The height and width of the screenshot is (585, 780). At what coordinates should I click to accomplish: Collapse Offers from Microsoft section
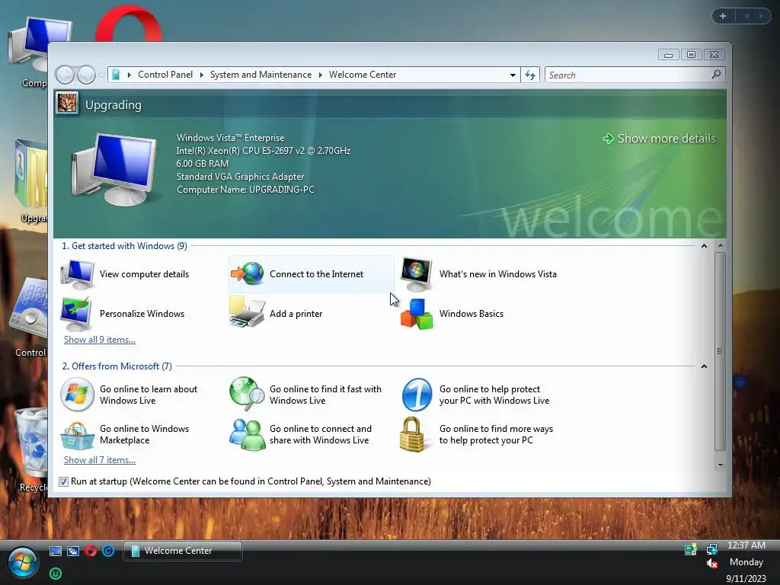point(704,366)
